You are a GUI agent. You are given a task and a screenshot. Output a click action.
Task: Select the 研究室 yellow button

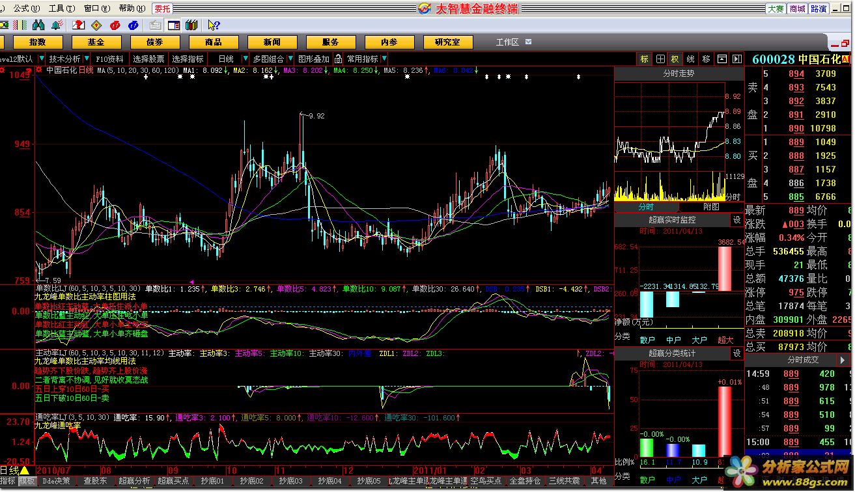pyautogui.click(x=448, y=42)
